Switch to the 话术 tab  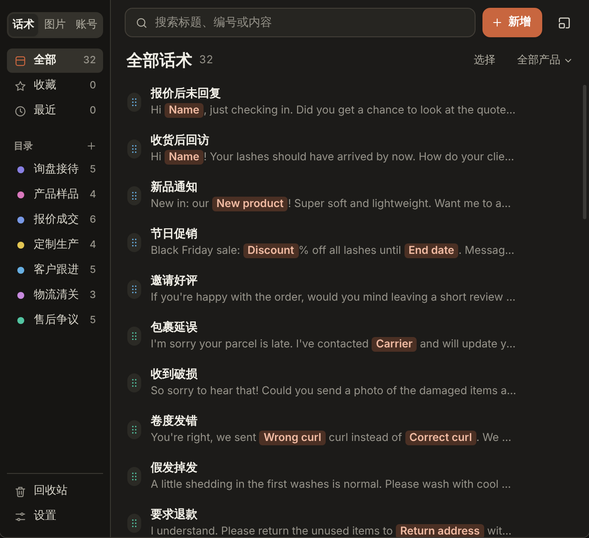[23, 24]
